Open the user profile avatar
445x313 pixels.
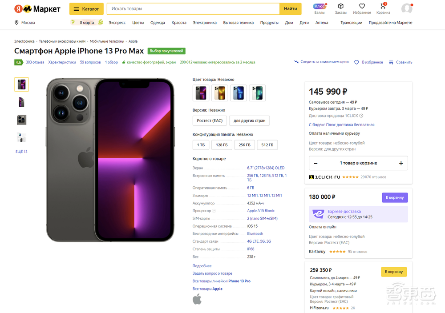[406, 8]
